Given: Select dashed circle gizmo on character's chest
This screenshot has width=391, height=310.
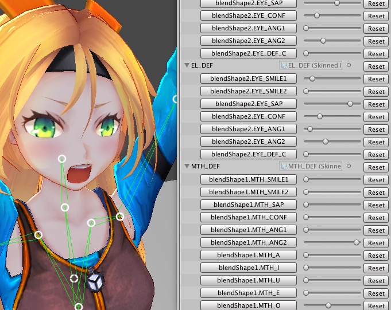Looking at the screenshot, I should click(x=74, y=278).
